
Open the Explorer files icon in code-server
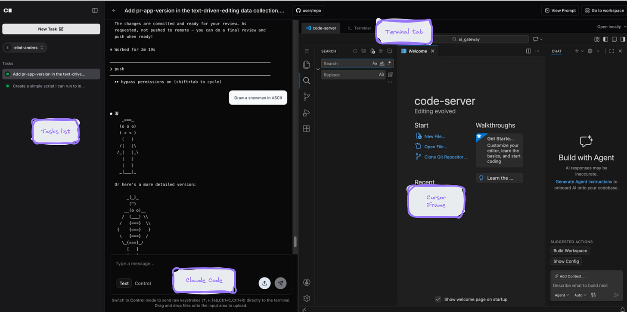click(x=307, y=64)
